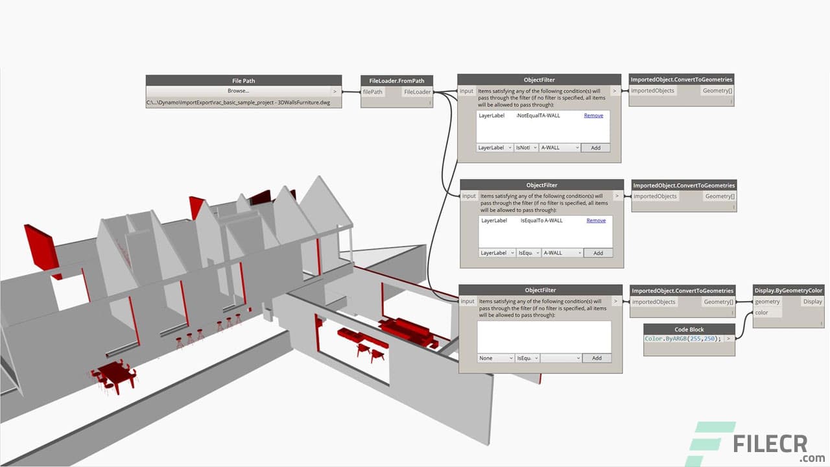The image size is (830, 467).
Task: Click Browse... in the File Path node
Action: click(x=237, y=91)
